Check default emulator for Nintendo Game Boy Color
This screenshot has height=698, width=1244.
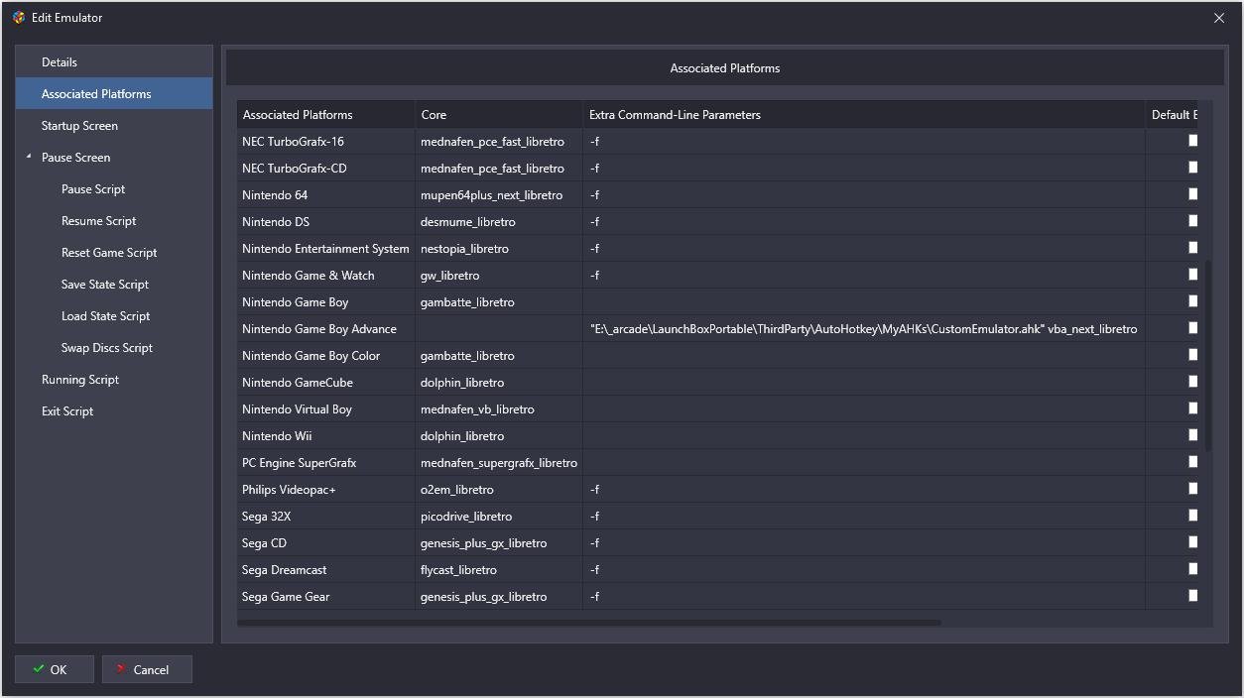(x=1192, y=355)
